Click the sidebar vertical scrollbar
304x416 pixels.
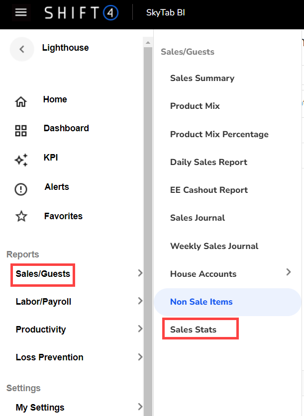(148, 224)
